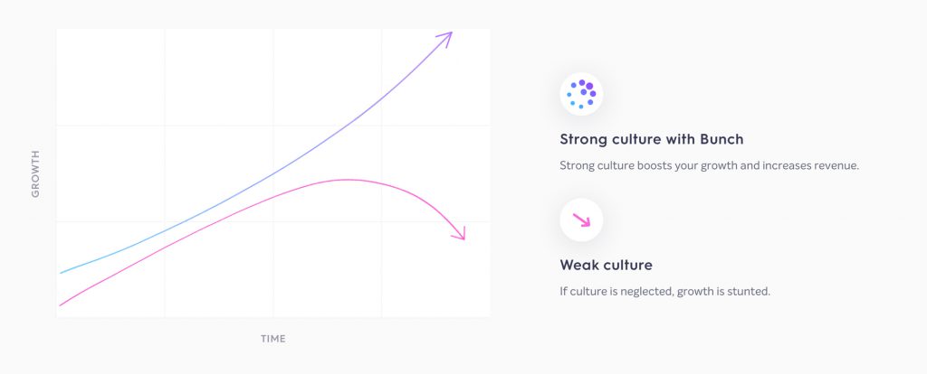Click the white circle around the pink arrow
Image resolution: width=927 pixels, height=374 pixels.
coord(582,220)
